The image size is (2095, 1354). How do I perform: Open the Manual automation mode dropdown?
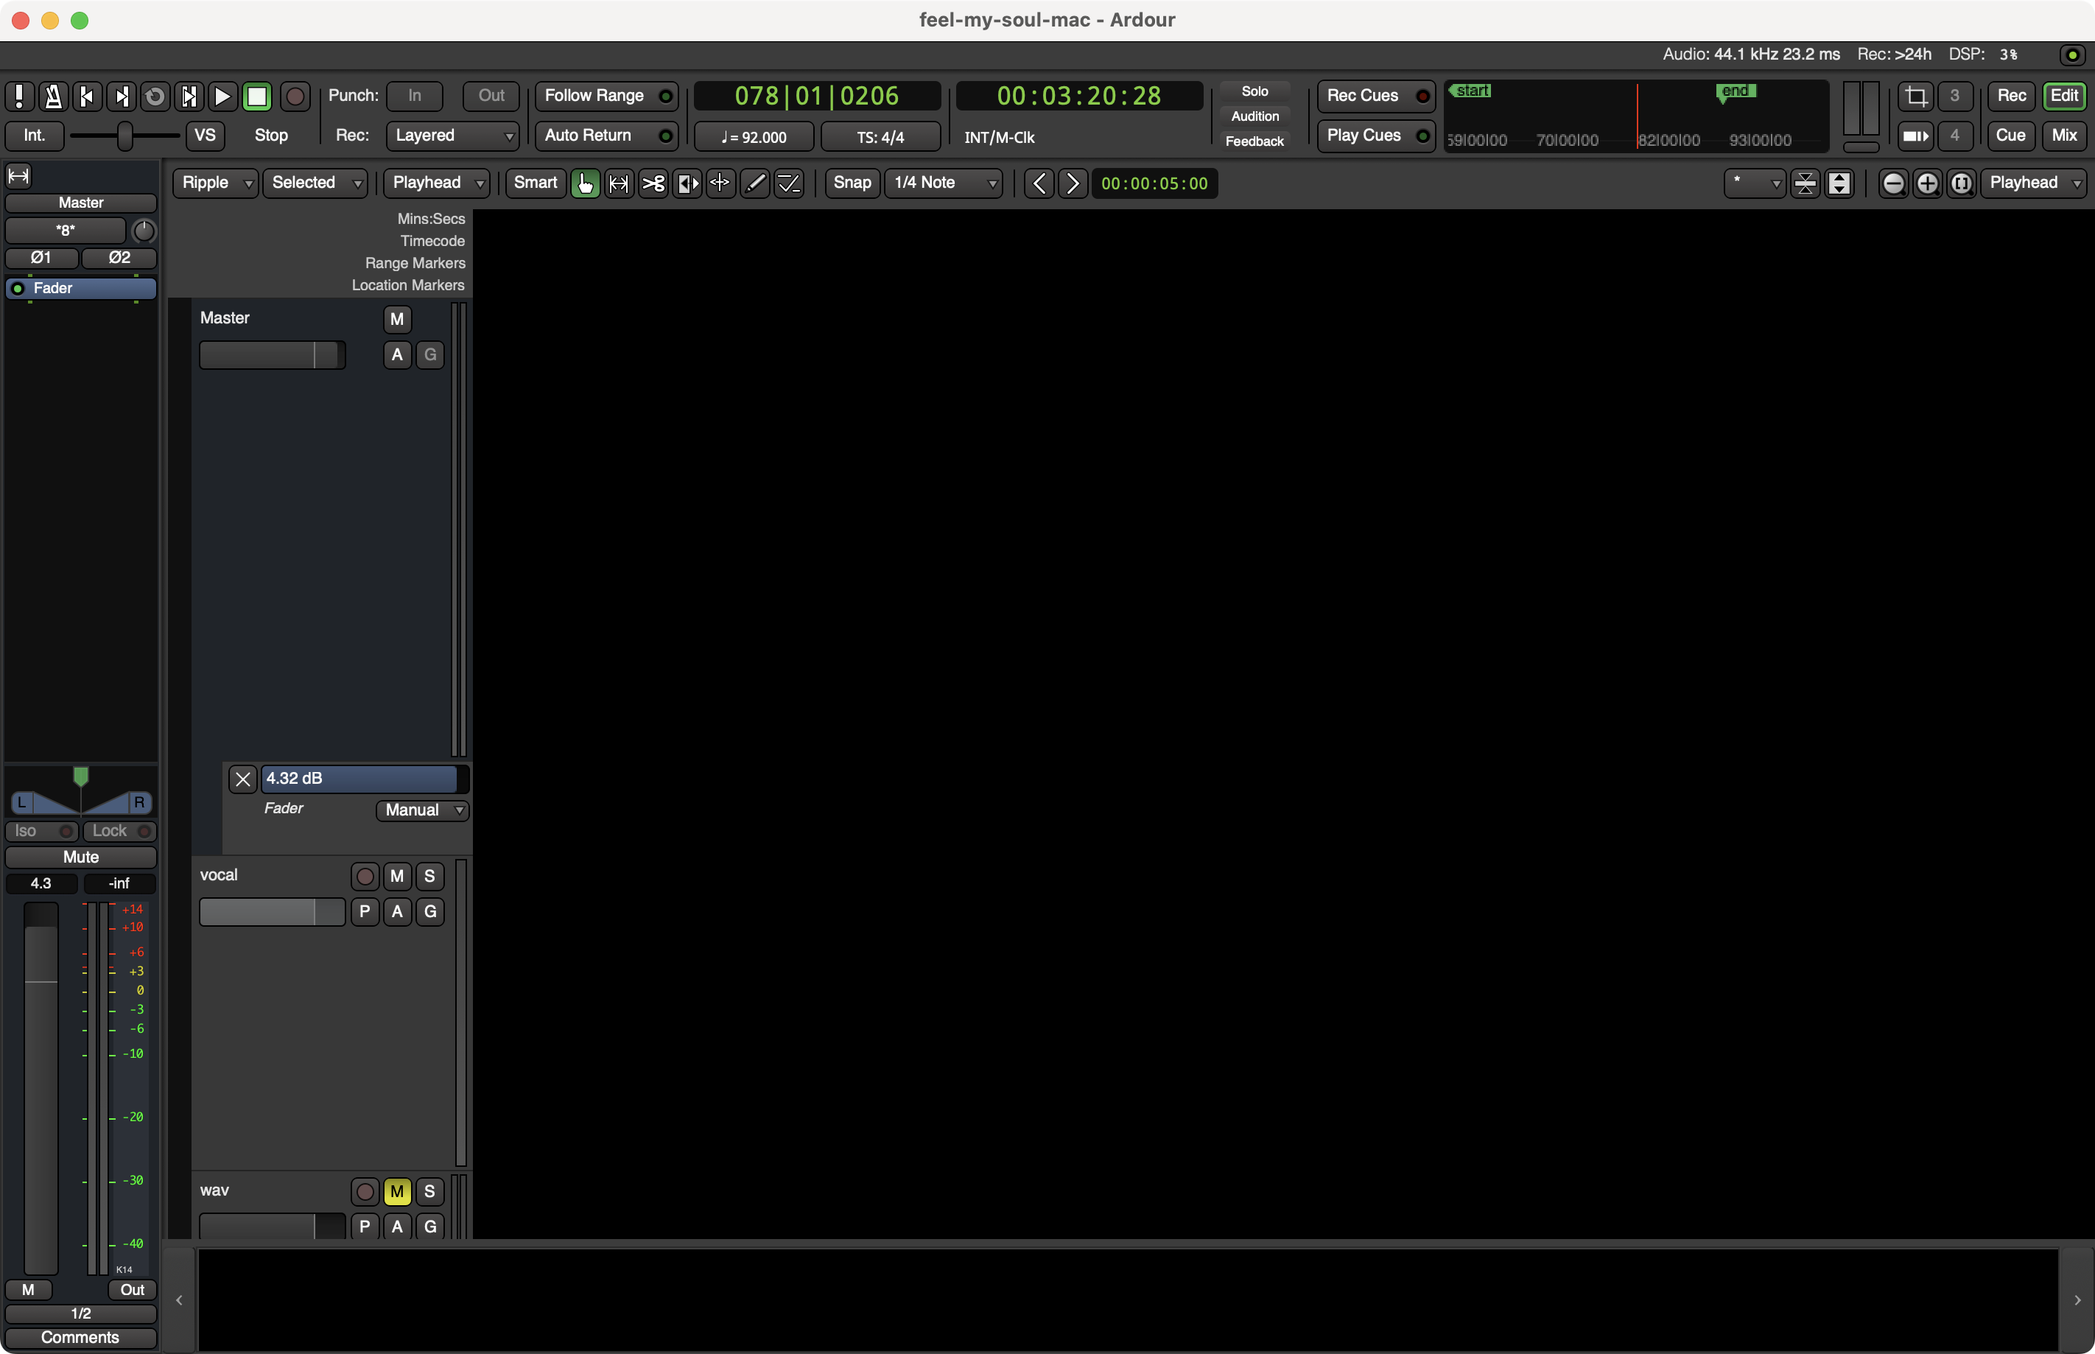point(422,810)
